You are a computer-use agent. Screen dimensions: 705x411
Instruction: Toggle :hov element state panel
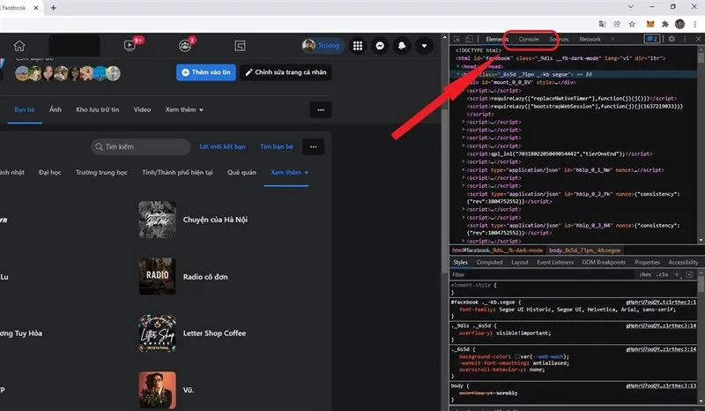click(x=644, y=274)
